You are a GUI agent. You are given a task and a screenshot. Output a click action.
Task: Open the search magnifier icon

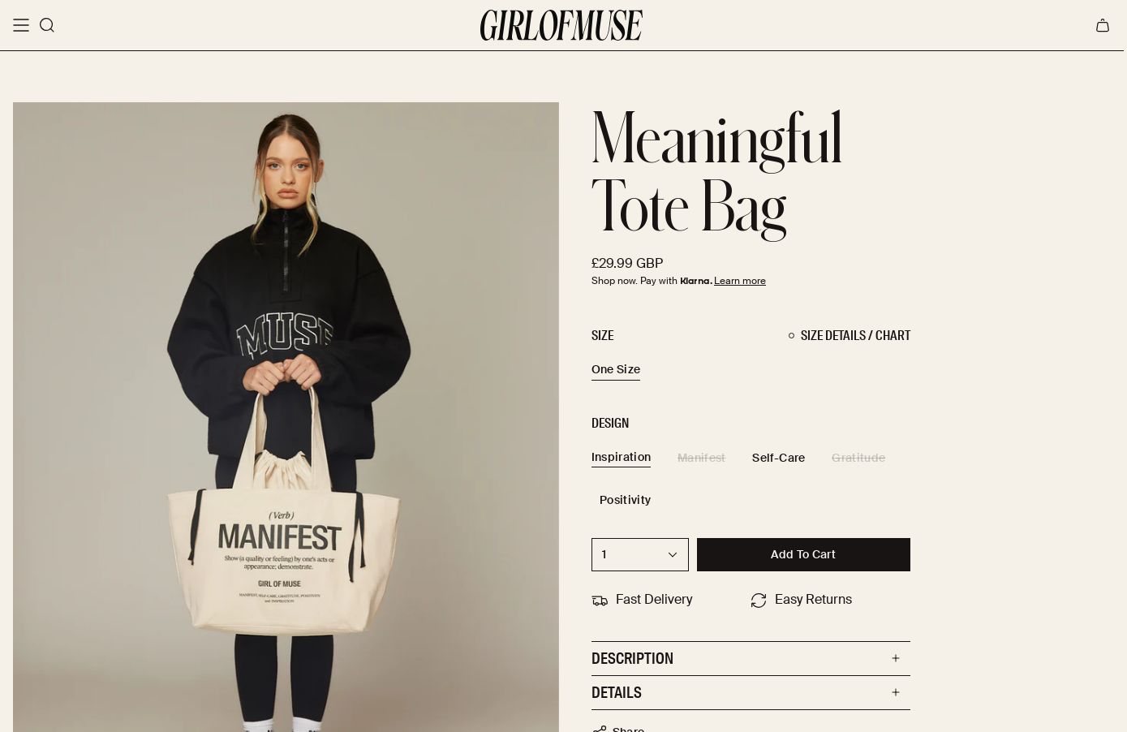click(x=47, y=25)
